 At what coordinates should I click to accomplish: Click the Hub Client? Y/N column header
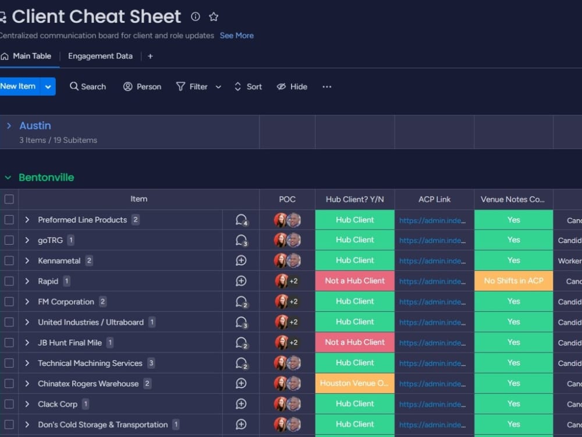coord(355,199)
